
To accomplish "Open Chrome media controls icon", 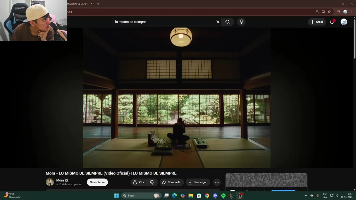I will [x=338, y=12].
